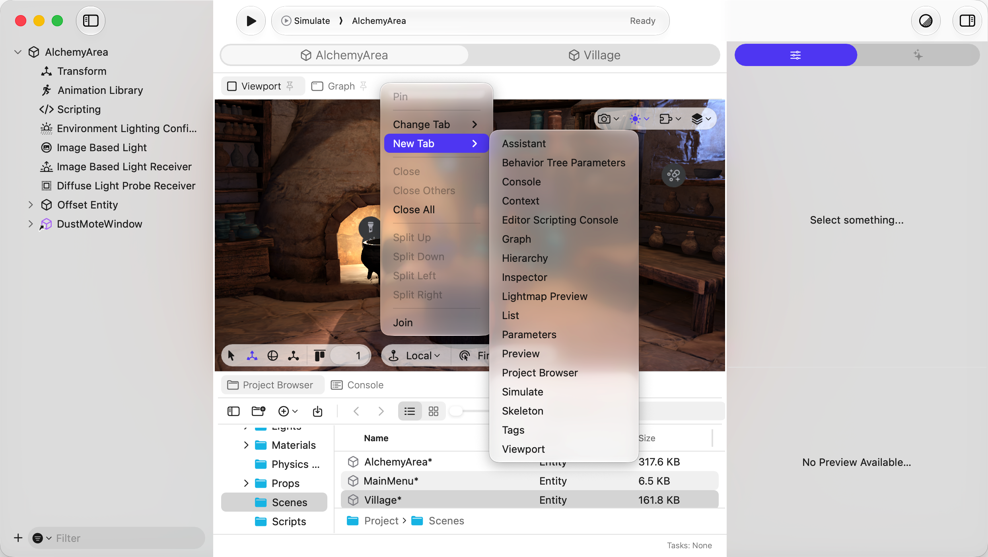Click the Play button in toolbar
Screen dimensions: 988x557
[x=251, y=21]
